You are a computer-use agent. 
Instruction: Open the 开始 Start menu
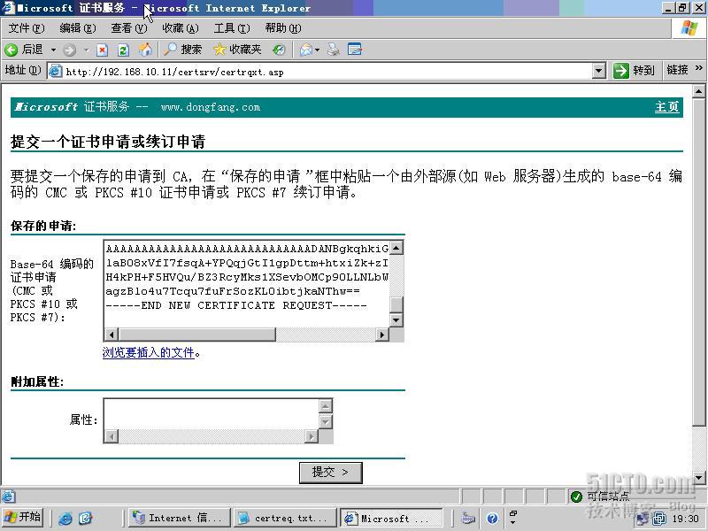tap(23, 518)
